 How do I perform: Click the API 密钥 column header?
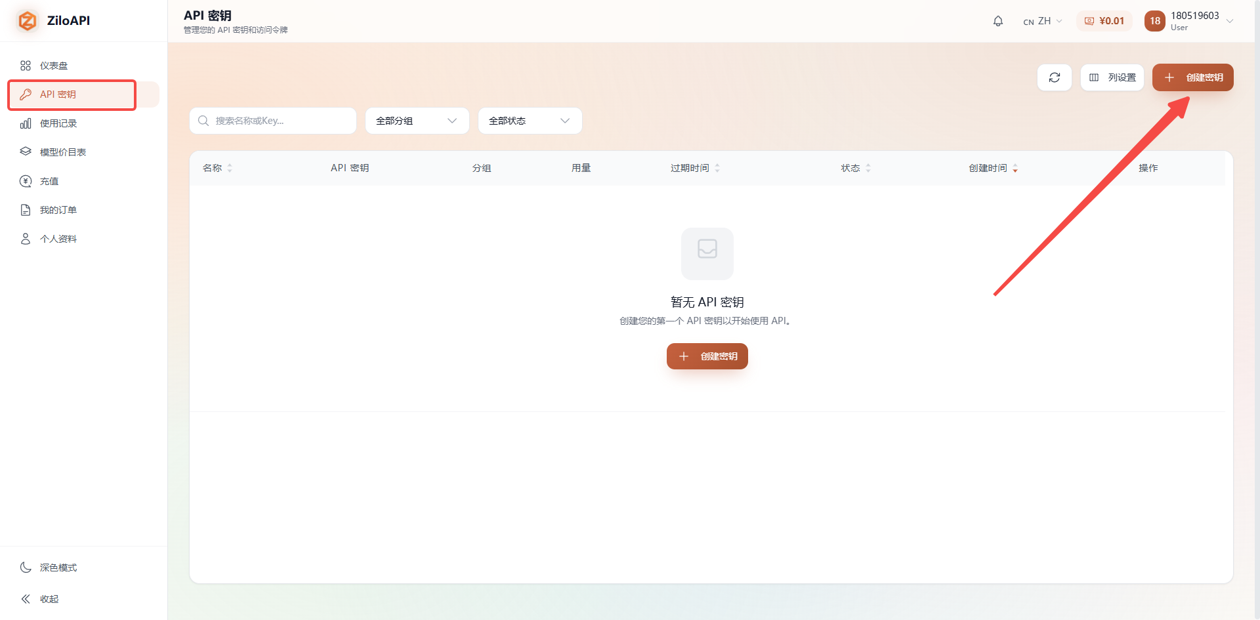pos(350,168)
